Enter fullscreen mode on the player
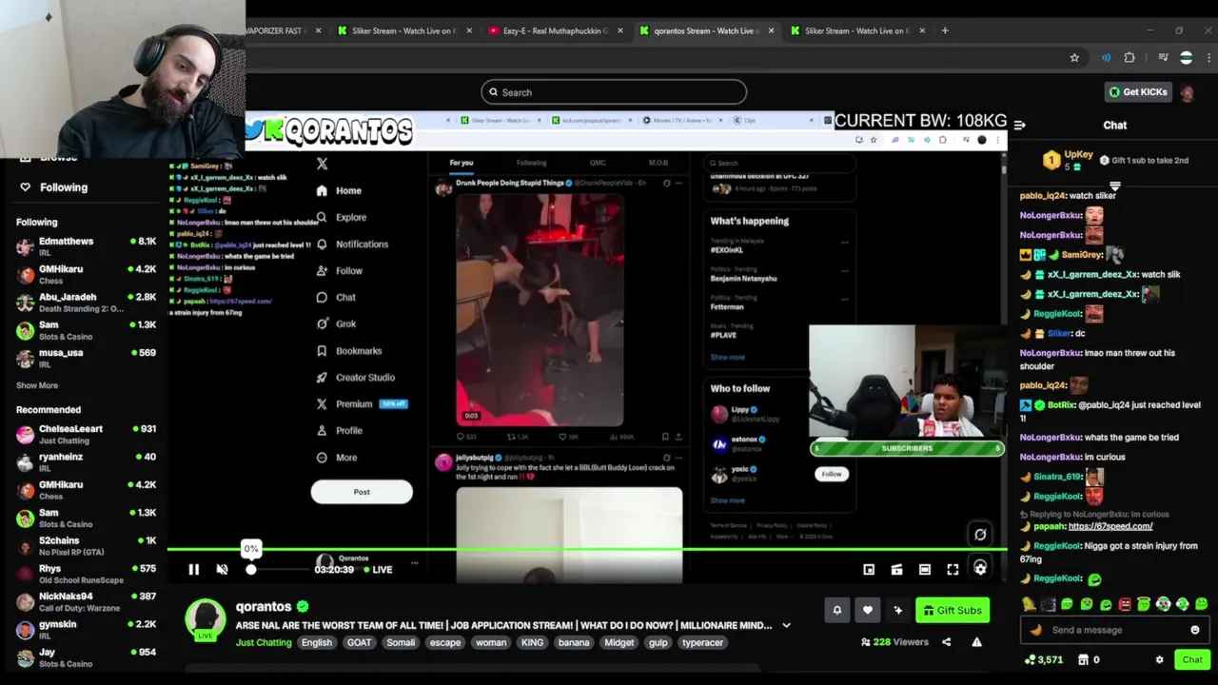The height and width of the screenshot is (685, 1218). tap(953, 569)
